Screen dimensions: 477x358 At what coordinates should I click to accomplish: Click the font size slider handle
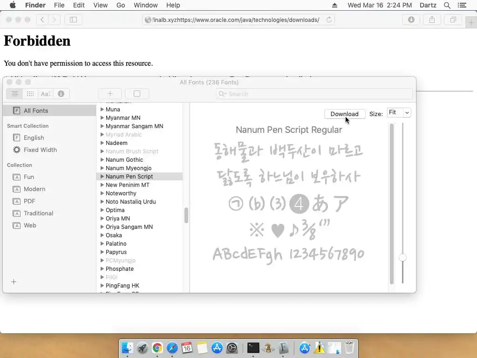(402, 257)
